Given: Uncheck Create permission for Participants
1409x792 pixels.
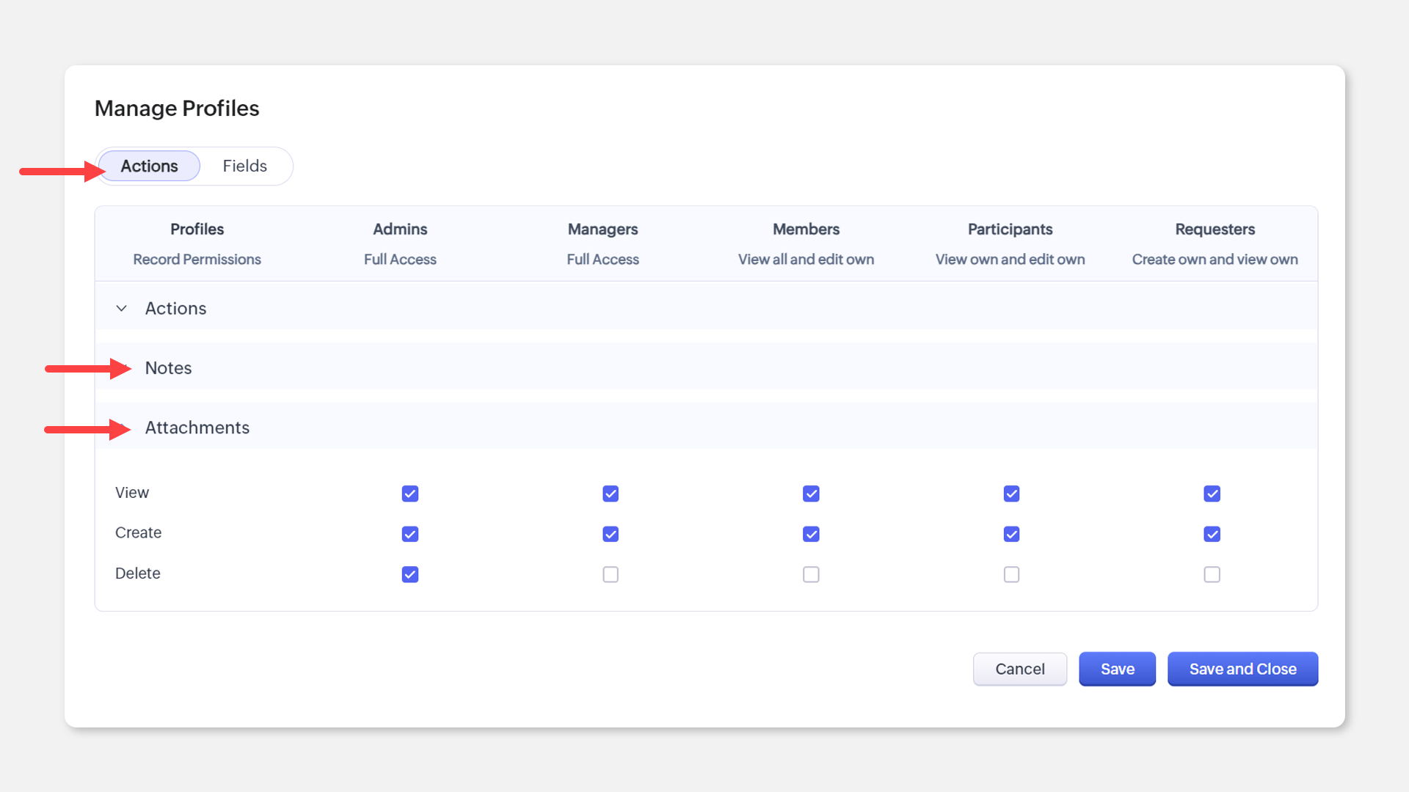Looking at the screenshot, I should pyautogui.click(x=1011, y=534).
